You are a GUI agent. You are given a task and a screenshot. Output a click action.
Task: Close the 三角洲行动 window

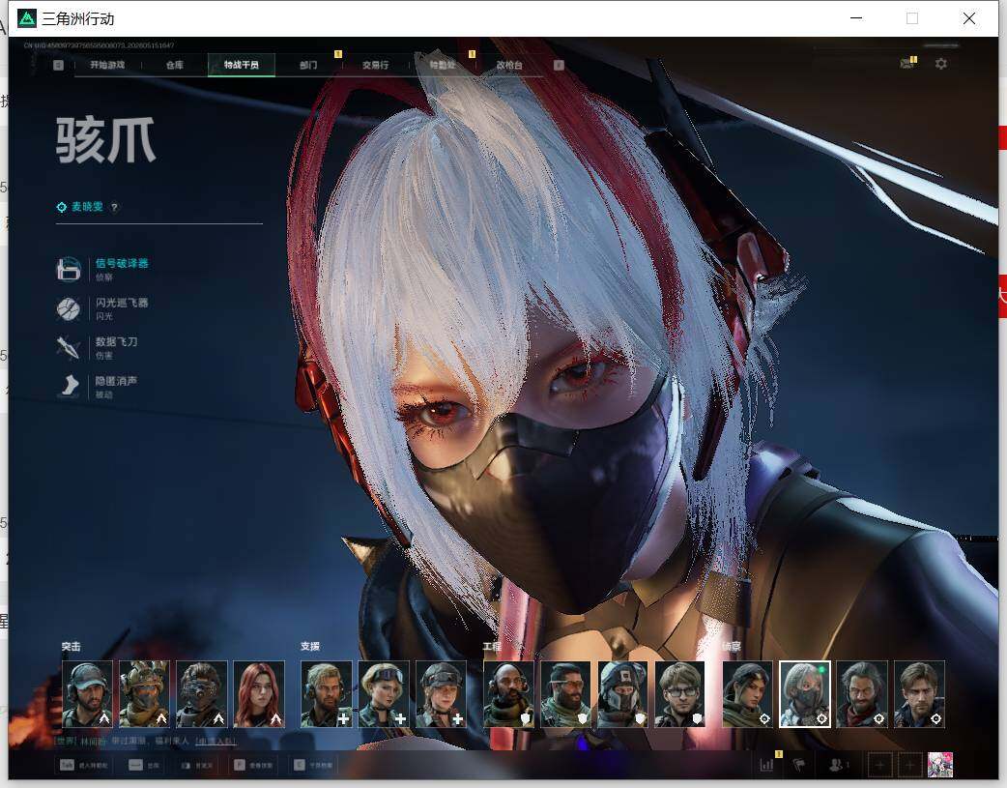(969, 18)
